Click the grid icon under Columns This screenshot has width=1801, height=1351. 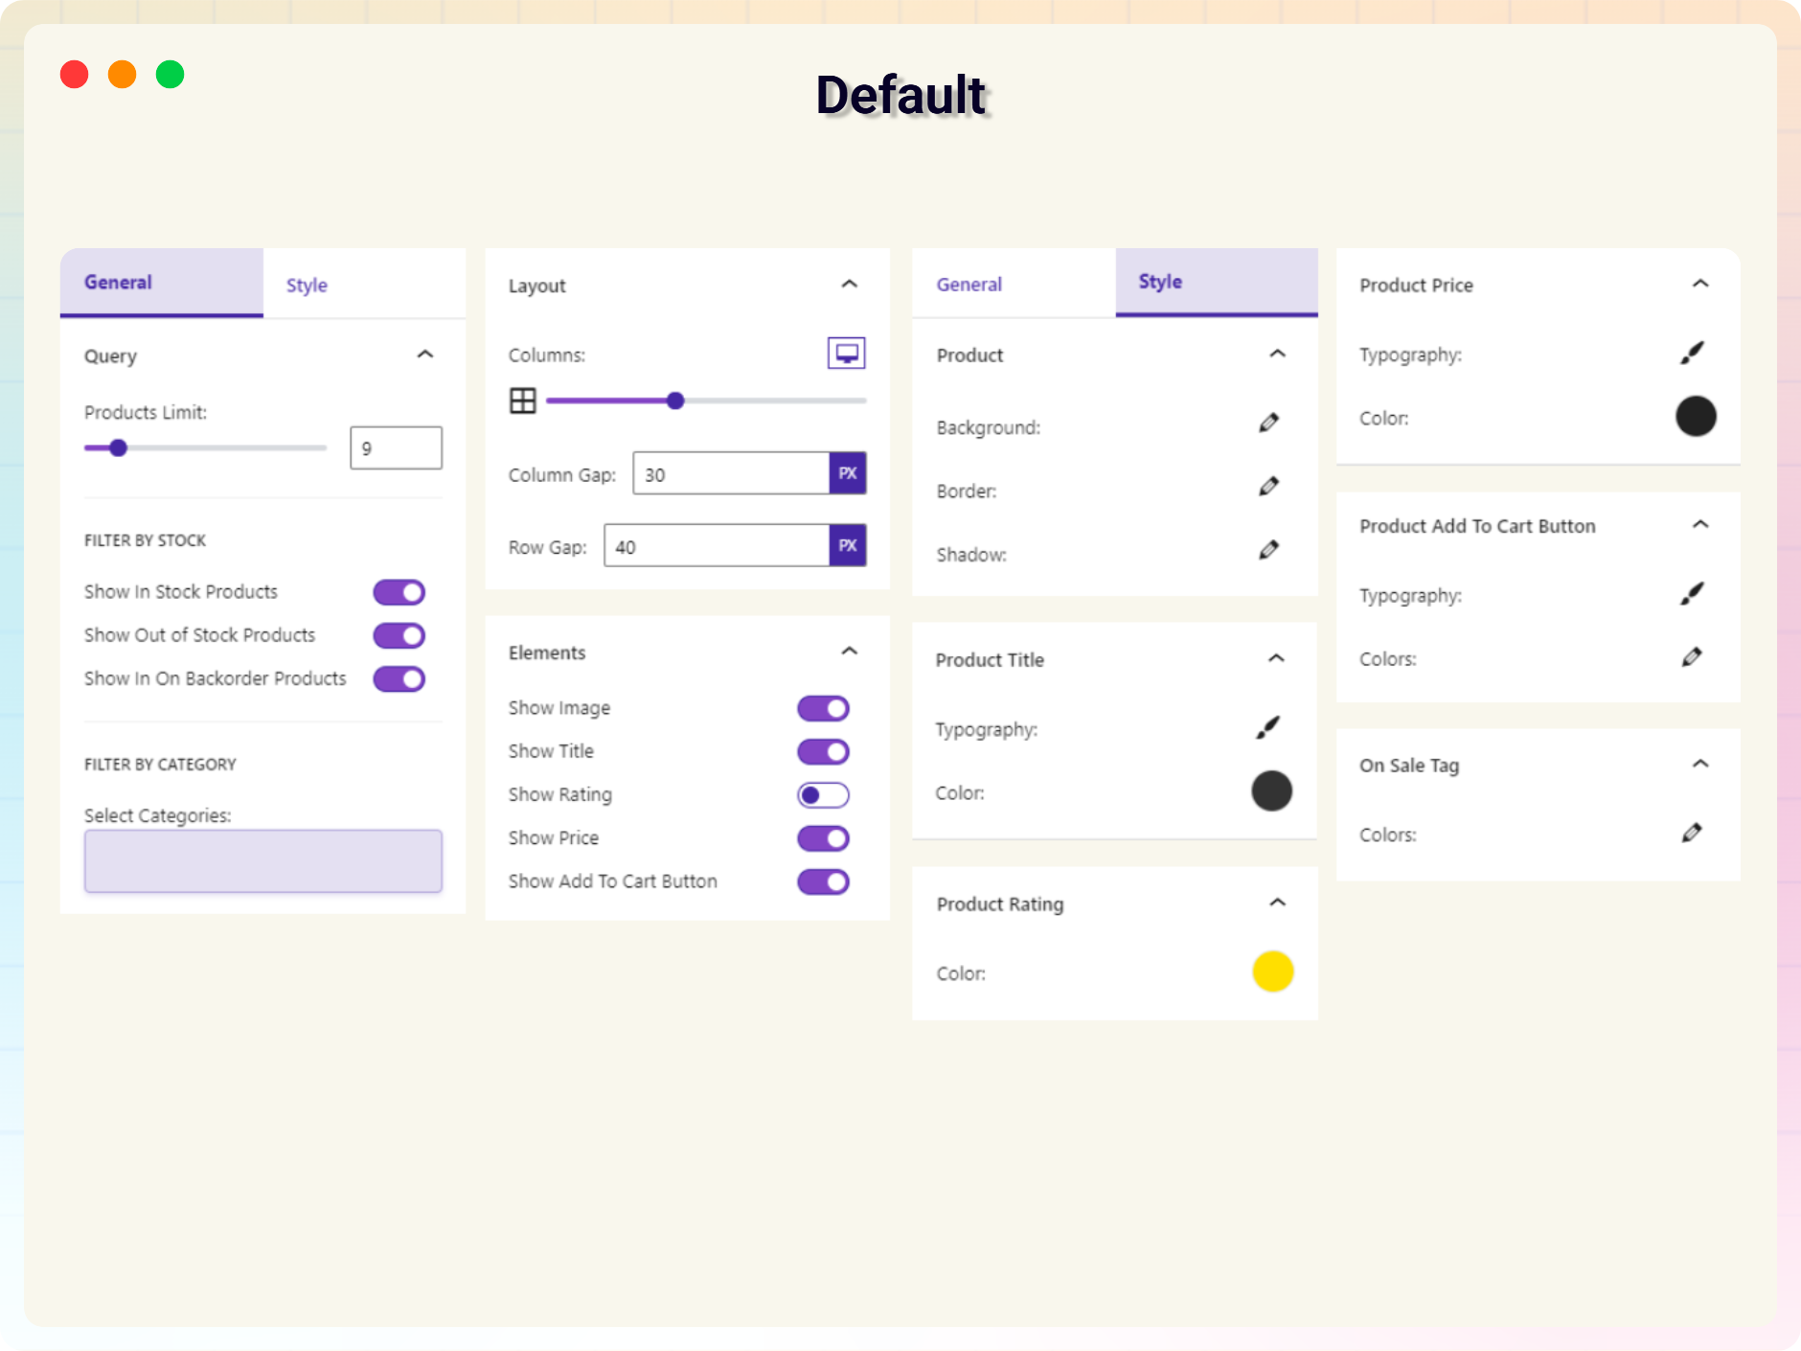coord(523,401)
